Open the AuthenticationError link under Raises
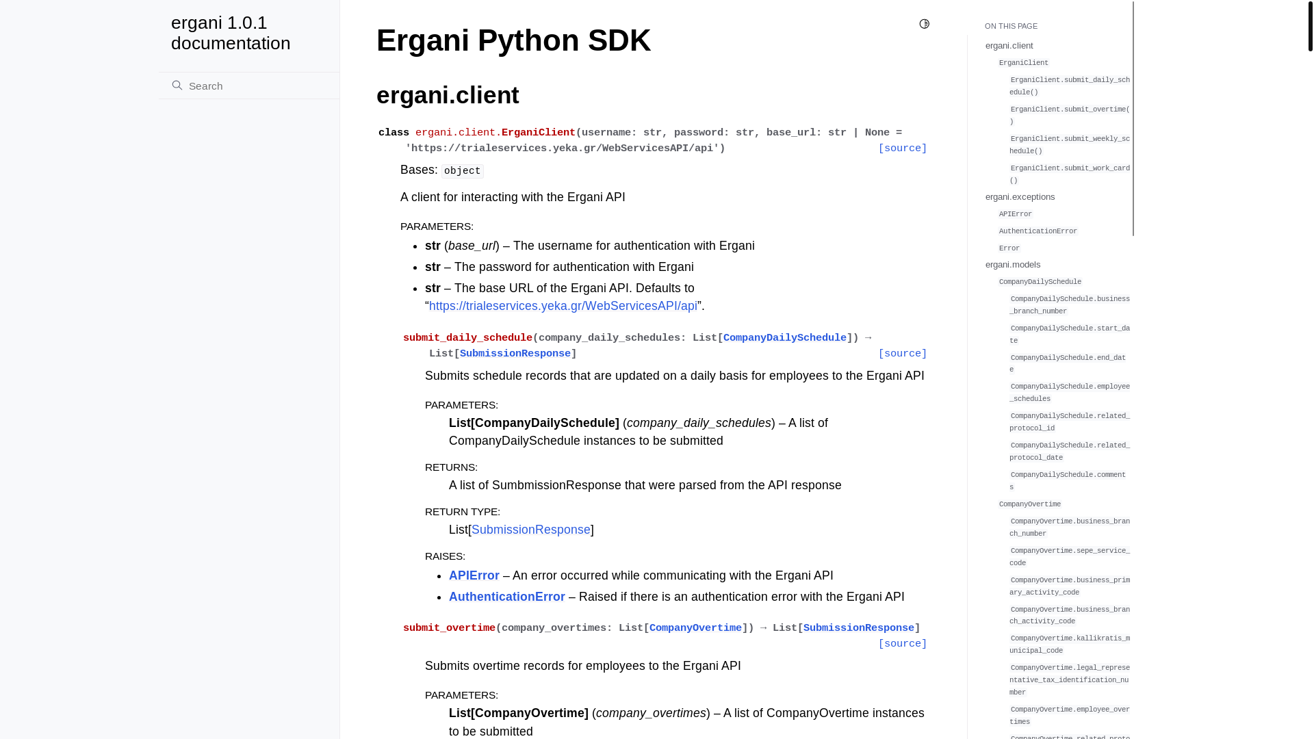This screenshot has height=739, width=1314. click(507, 597)
